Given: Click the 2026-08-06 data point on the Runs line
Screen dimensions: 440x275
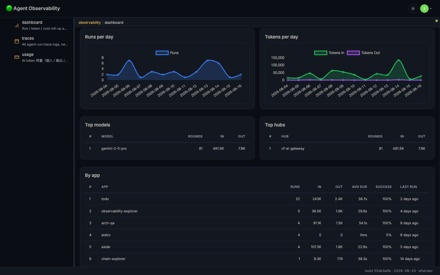Looking at the screenshot, I should (129, 61).
